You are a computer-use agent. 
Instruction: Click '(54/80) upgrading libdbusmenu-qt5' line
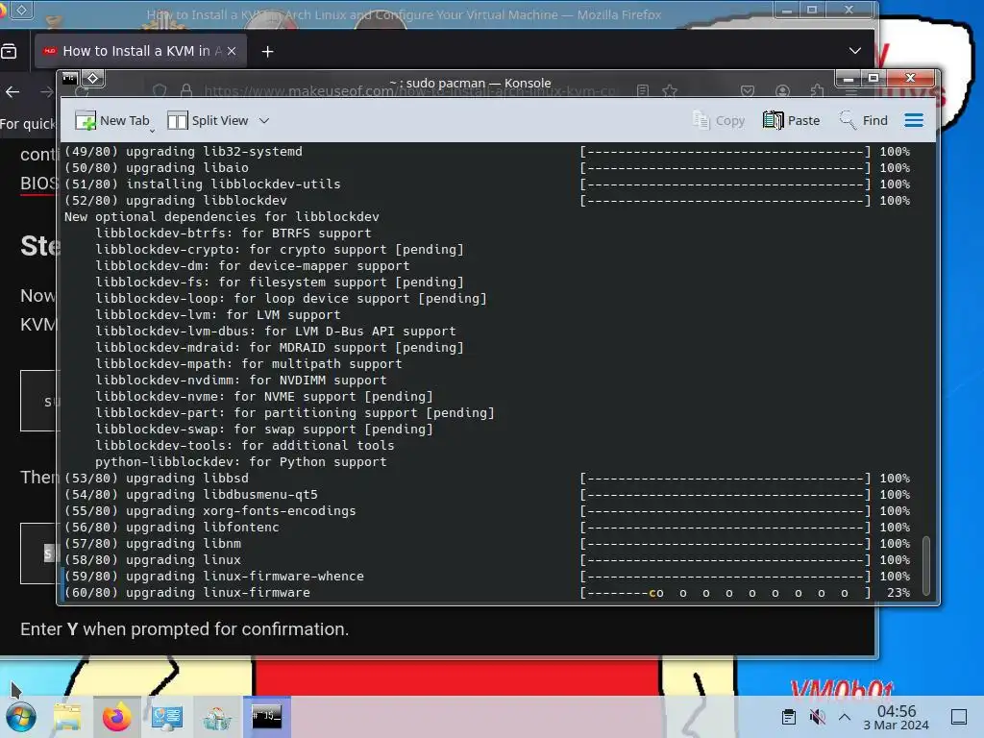(191, 495)
